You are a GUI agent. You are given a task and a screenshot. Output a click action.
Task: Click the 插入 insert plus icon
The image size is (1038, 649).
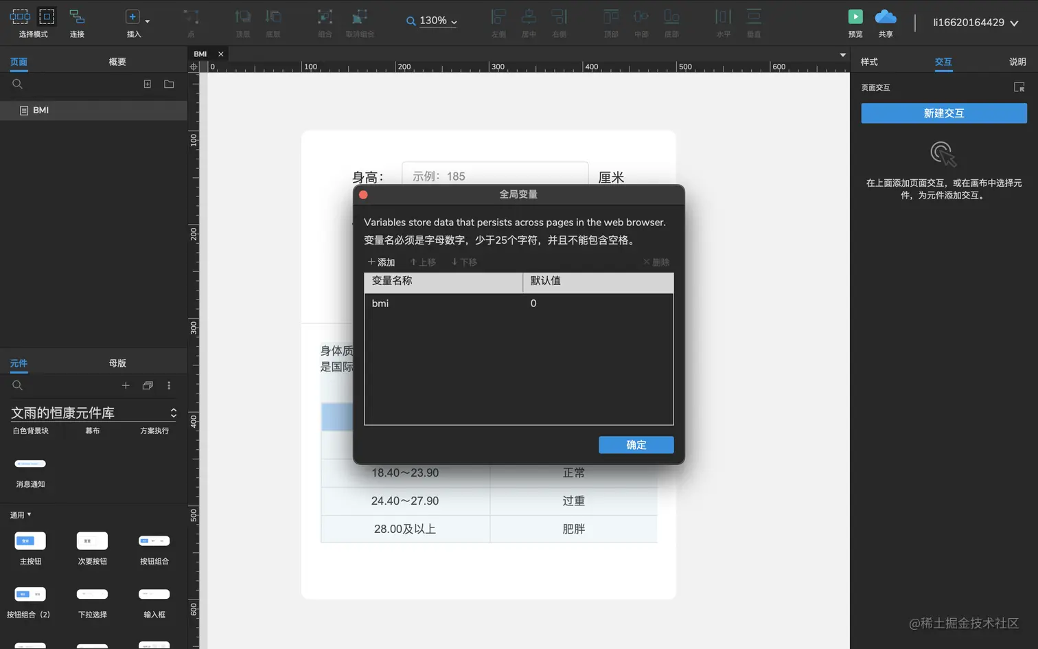click(132, 16)
